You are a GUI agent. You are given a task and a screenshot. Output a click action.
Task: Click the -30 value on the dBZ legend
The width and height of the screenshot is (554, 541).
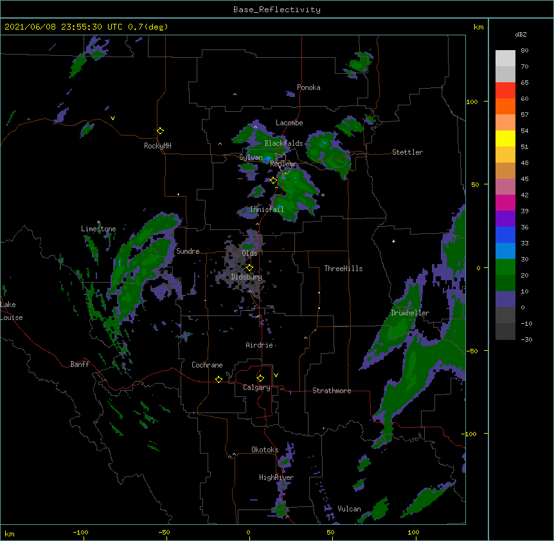[x=526, y=340]
